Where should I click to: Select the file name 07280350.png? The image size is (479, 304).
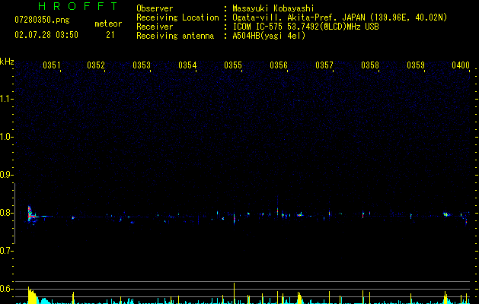click(x=42, y=21)
